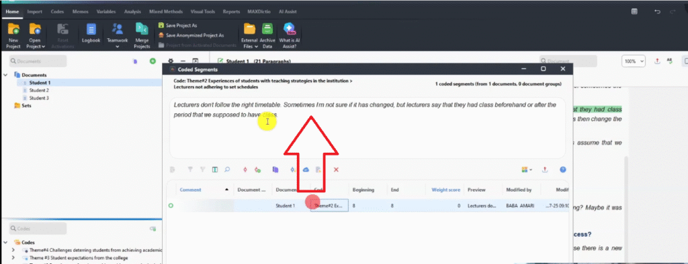Click the search magnifier in Coded Segments toolbar
The height and width of the screenshot is (264, 688).
227,170
